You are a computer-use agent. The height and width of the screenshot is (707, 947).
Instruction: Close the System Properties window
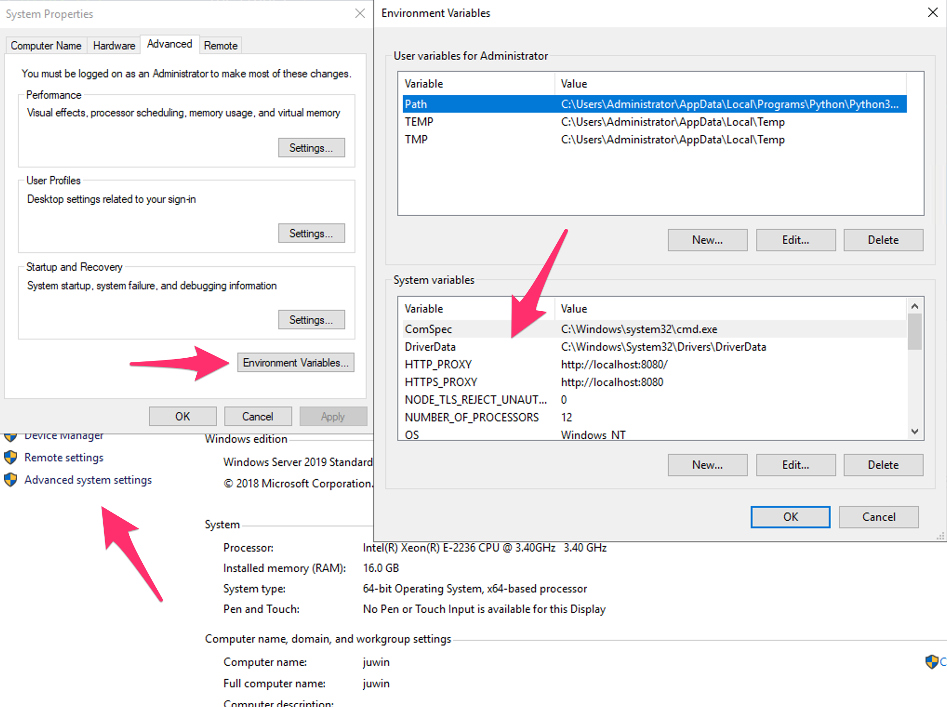[360, 13]
